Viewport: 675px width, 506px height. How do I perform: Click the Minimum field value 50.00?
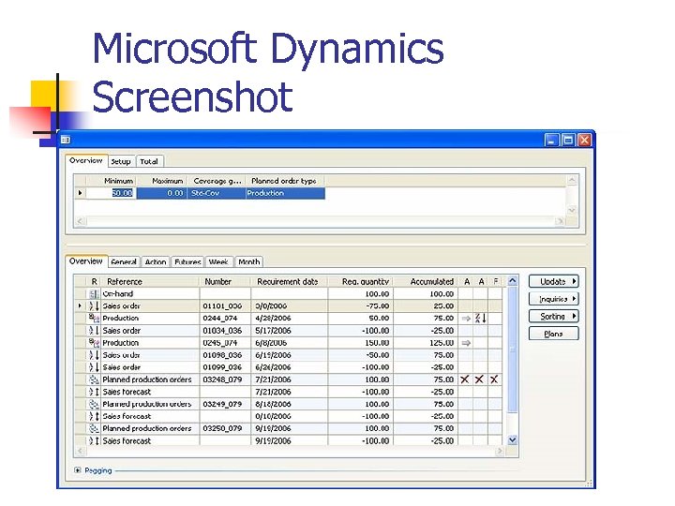tap(111, 193)
